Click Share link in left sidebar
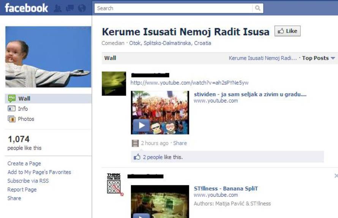338x218 pixels. tap(14, 198)
